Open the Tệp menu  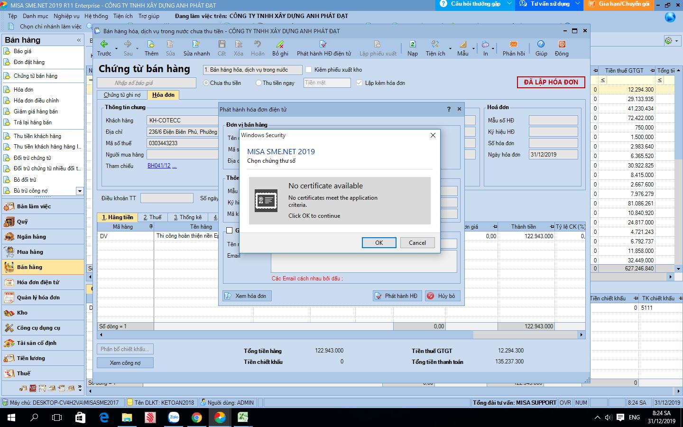tap(12, 16)
